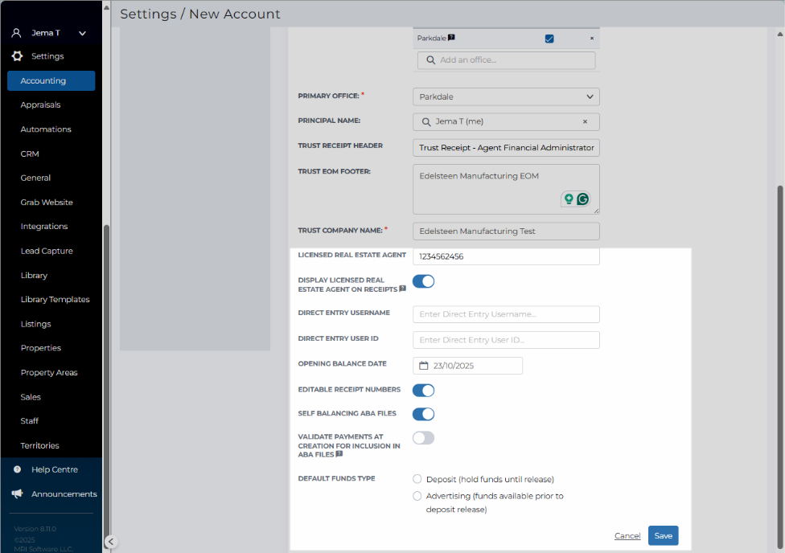The height and width of the screenshot is (553, 785).
Task: Open Automations settings section
Action: pos(46,129)
